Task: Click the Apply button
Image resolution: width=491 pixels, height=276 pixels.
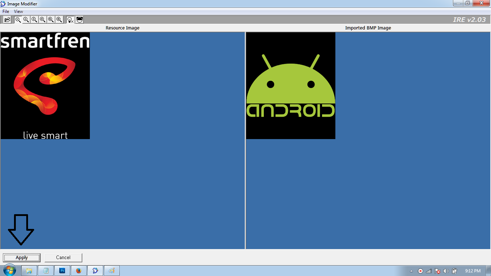Action: (x=22, y=258)
